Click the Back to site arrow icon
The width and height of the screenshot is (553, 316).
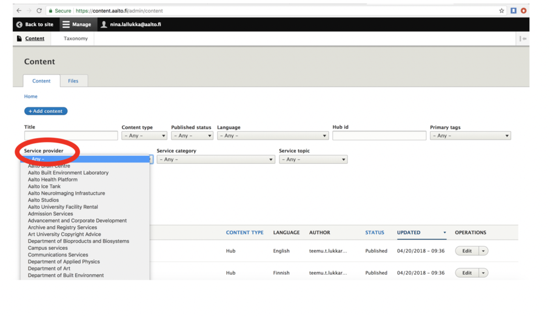pyautogui.click(x=19, y=24)
